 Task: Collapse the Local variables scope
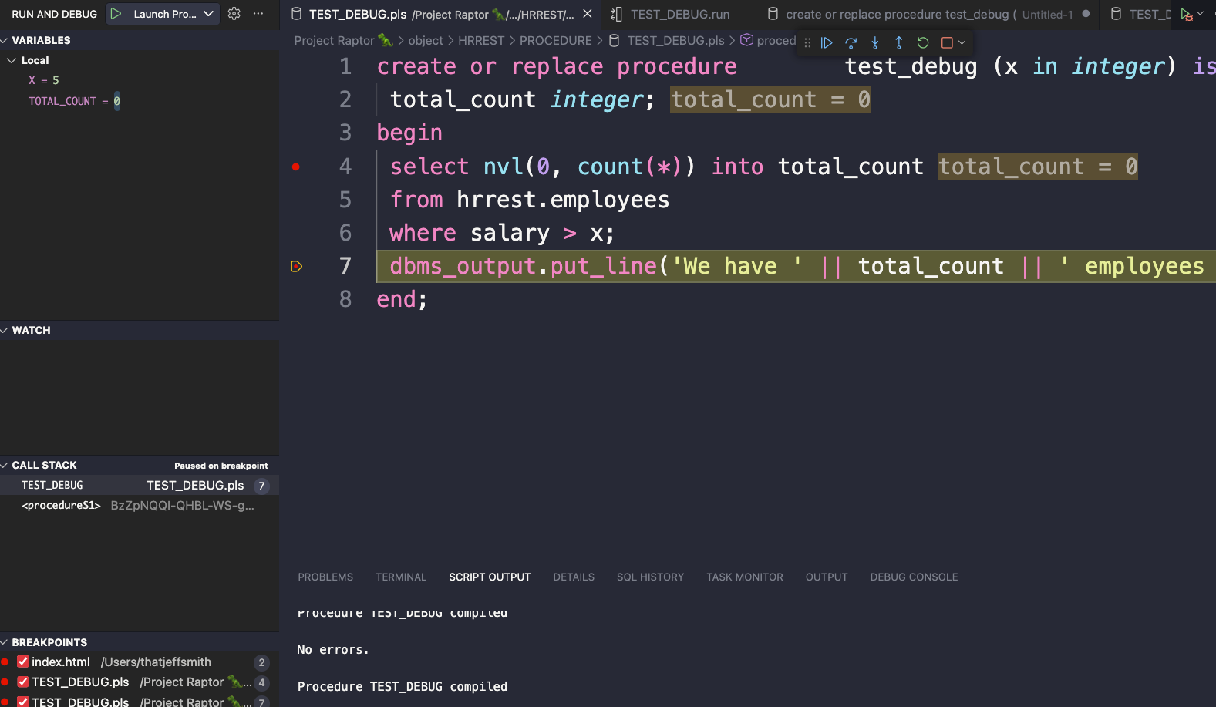click(x=12, y=60)
